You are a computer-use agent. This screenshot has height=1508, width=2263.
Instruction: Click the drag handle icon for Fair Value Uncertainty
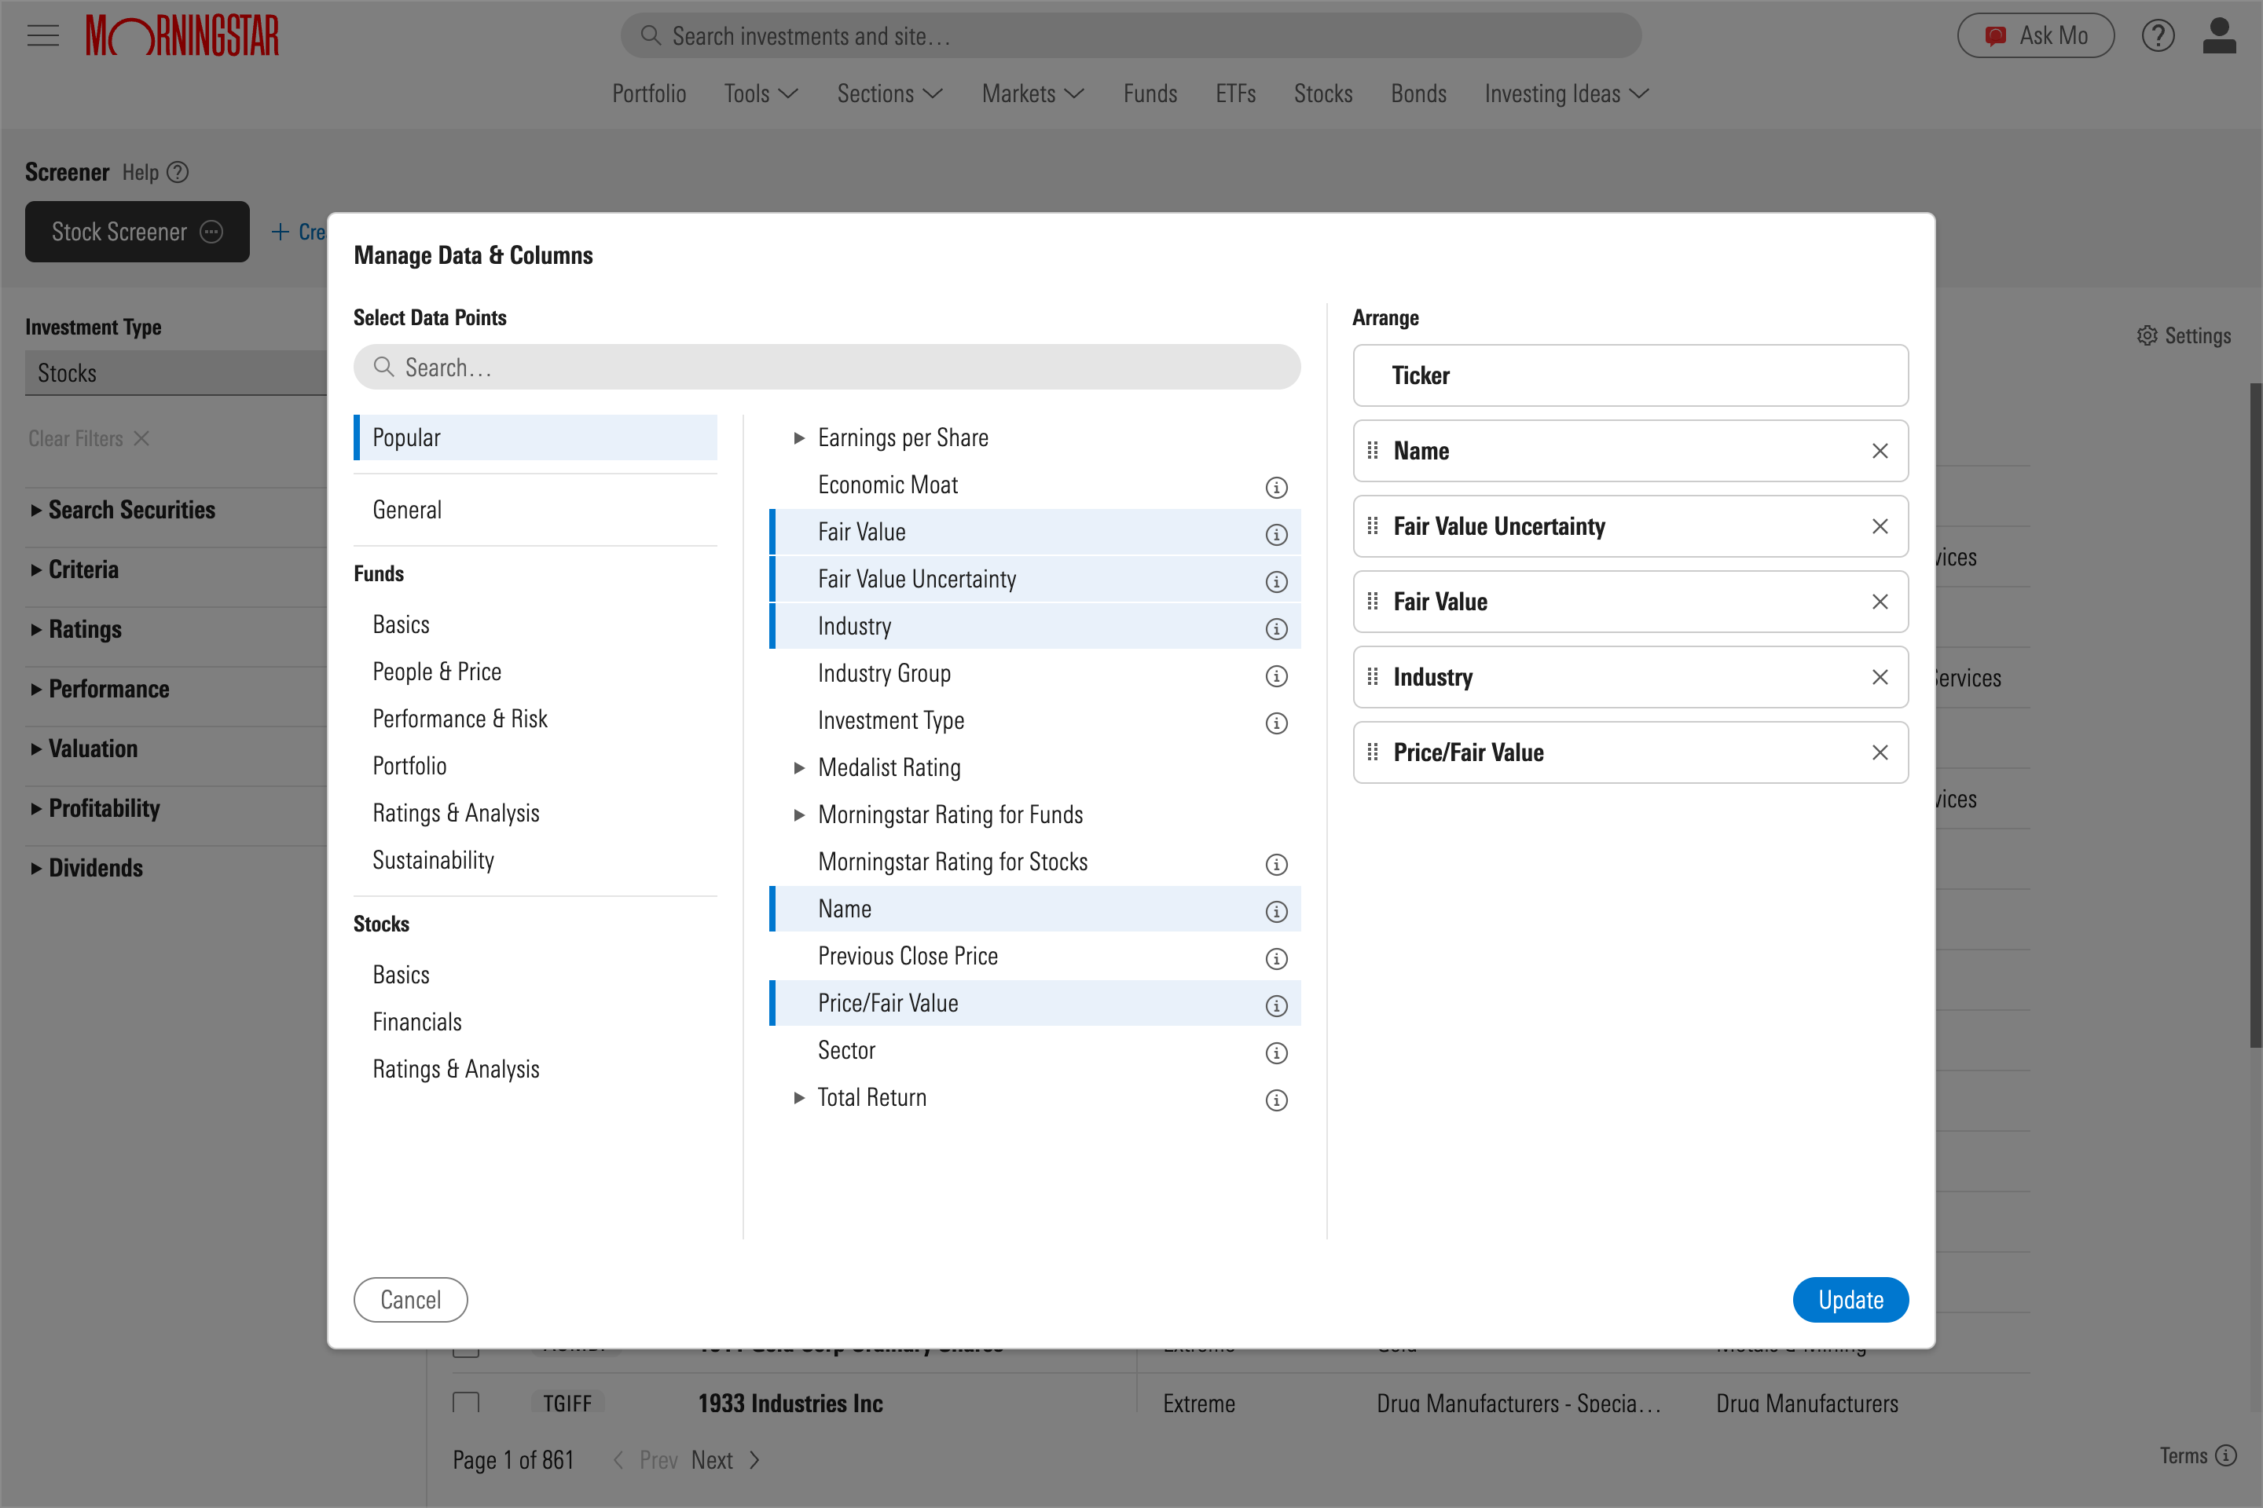[x=1374, y=525]
